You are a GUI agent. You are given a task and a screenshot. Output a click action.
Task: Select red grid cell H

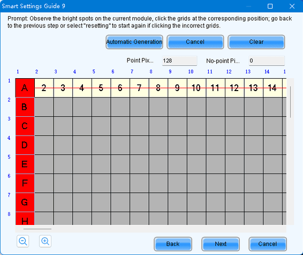(x=25, y=219)
